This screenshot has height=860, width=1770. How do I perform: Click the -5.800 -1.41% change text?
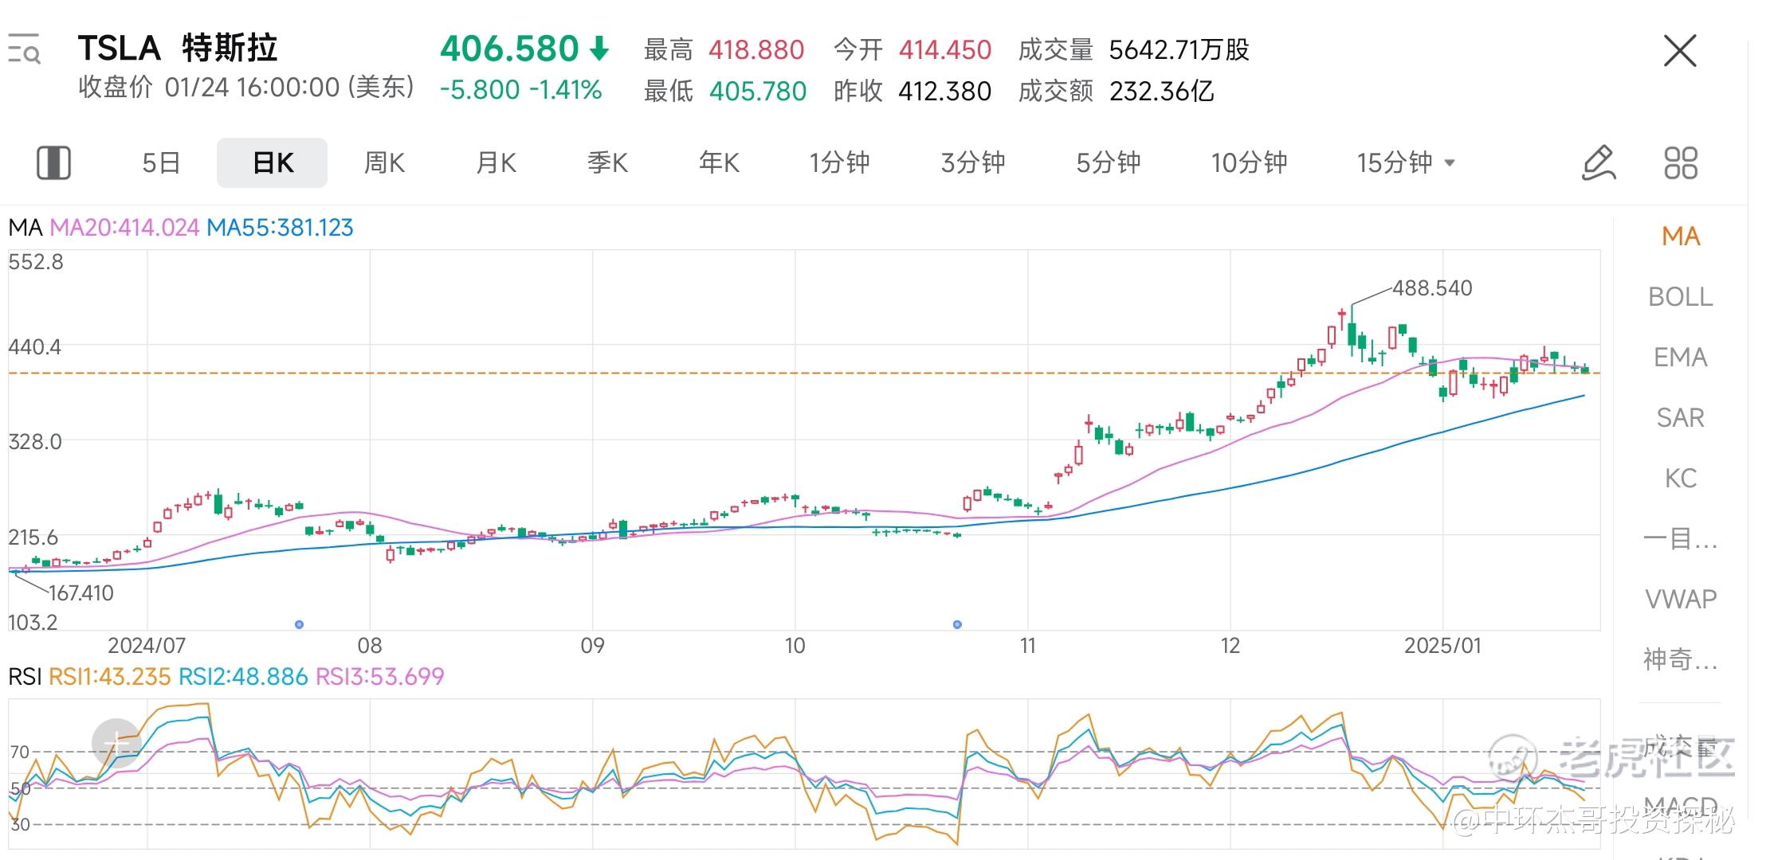(x=521, y=90)
